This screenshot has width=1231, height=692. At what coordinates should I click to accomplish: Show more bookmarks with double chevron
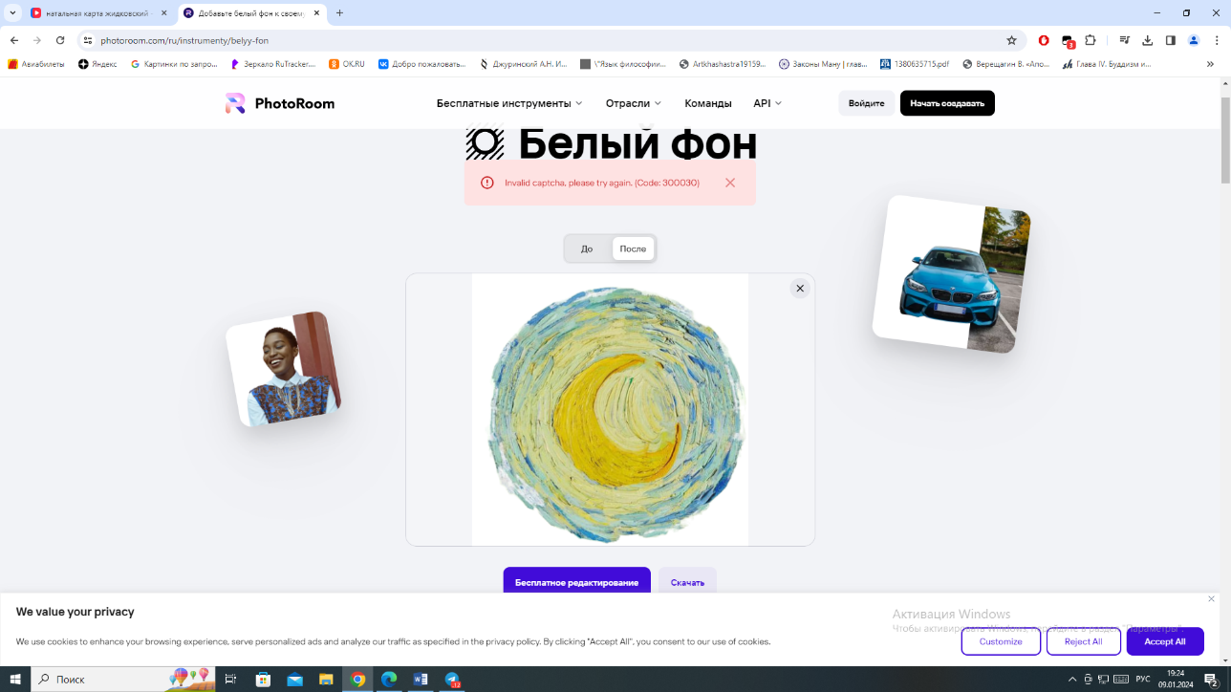[1210, 64]
